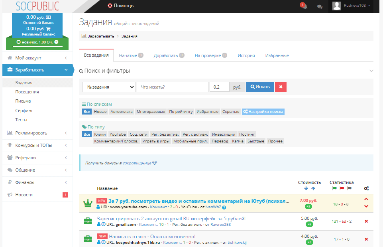Filter tasks by type Соц. сети
383x247 pixels.
[x=139, y=134]
